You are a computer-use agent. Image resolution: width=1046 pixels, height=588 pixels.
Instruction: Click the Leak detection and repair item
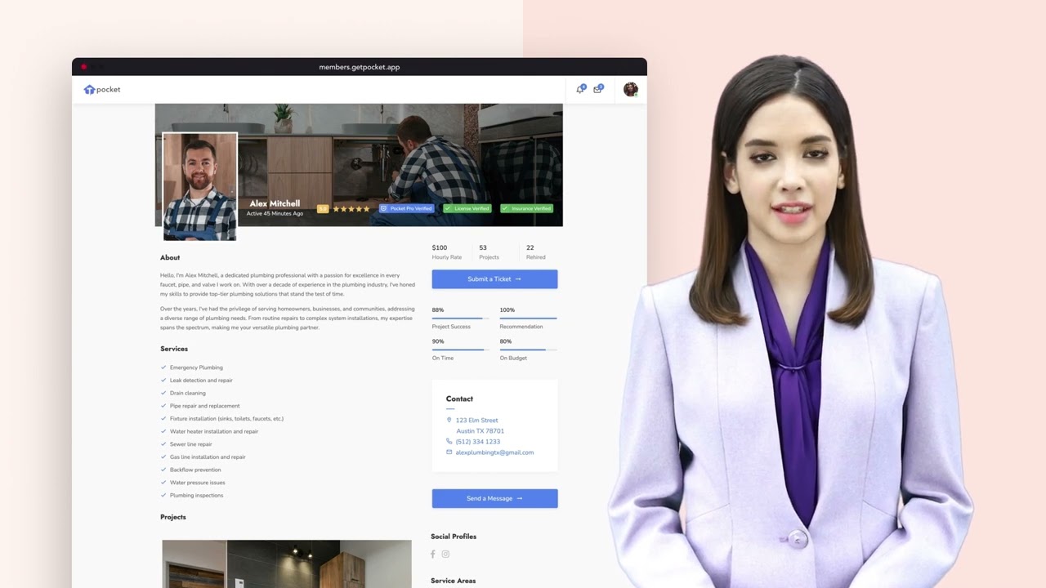tap(201, 381)
